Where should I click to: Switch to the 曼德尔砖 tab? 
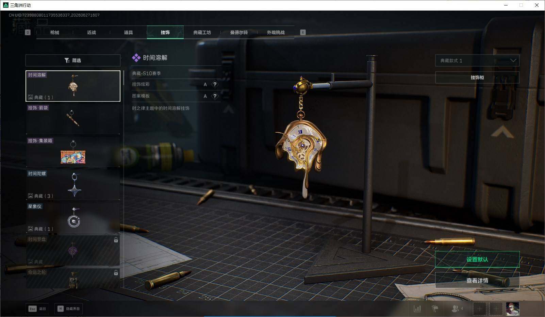[239, 32]
